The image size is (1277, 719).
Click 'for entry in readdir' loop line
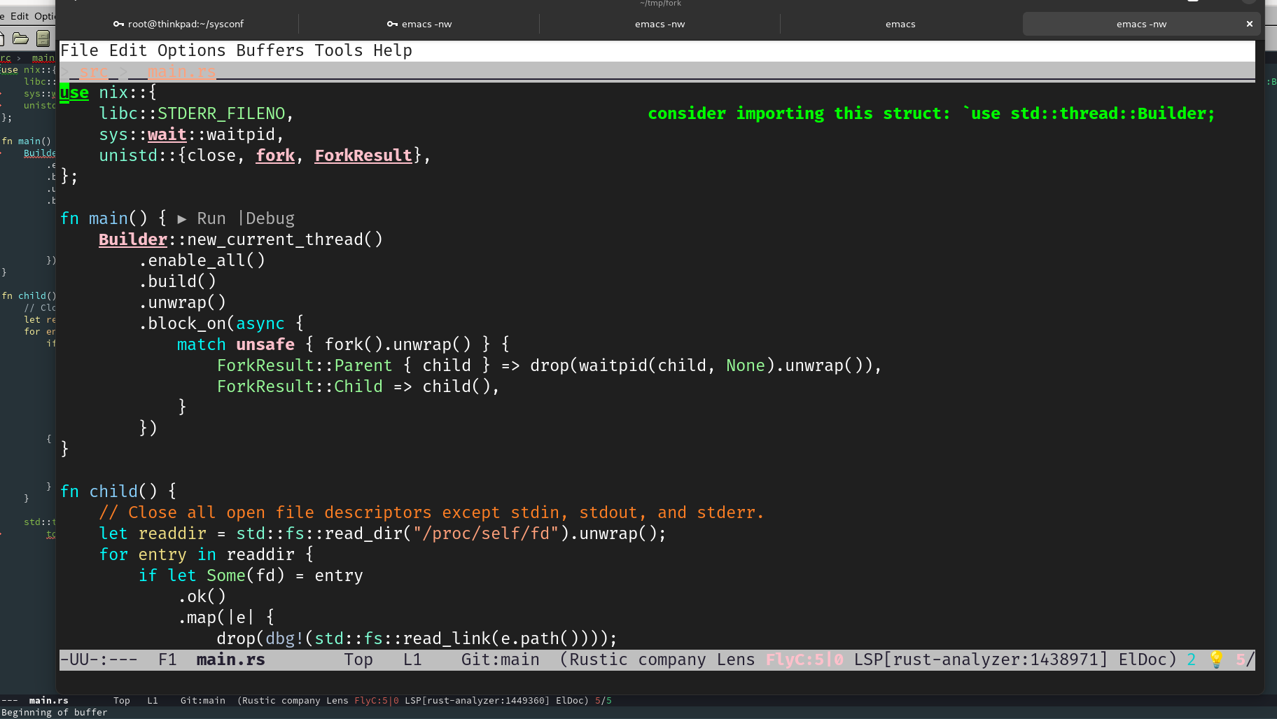coord(207,554)
